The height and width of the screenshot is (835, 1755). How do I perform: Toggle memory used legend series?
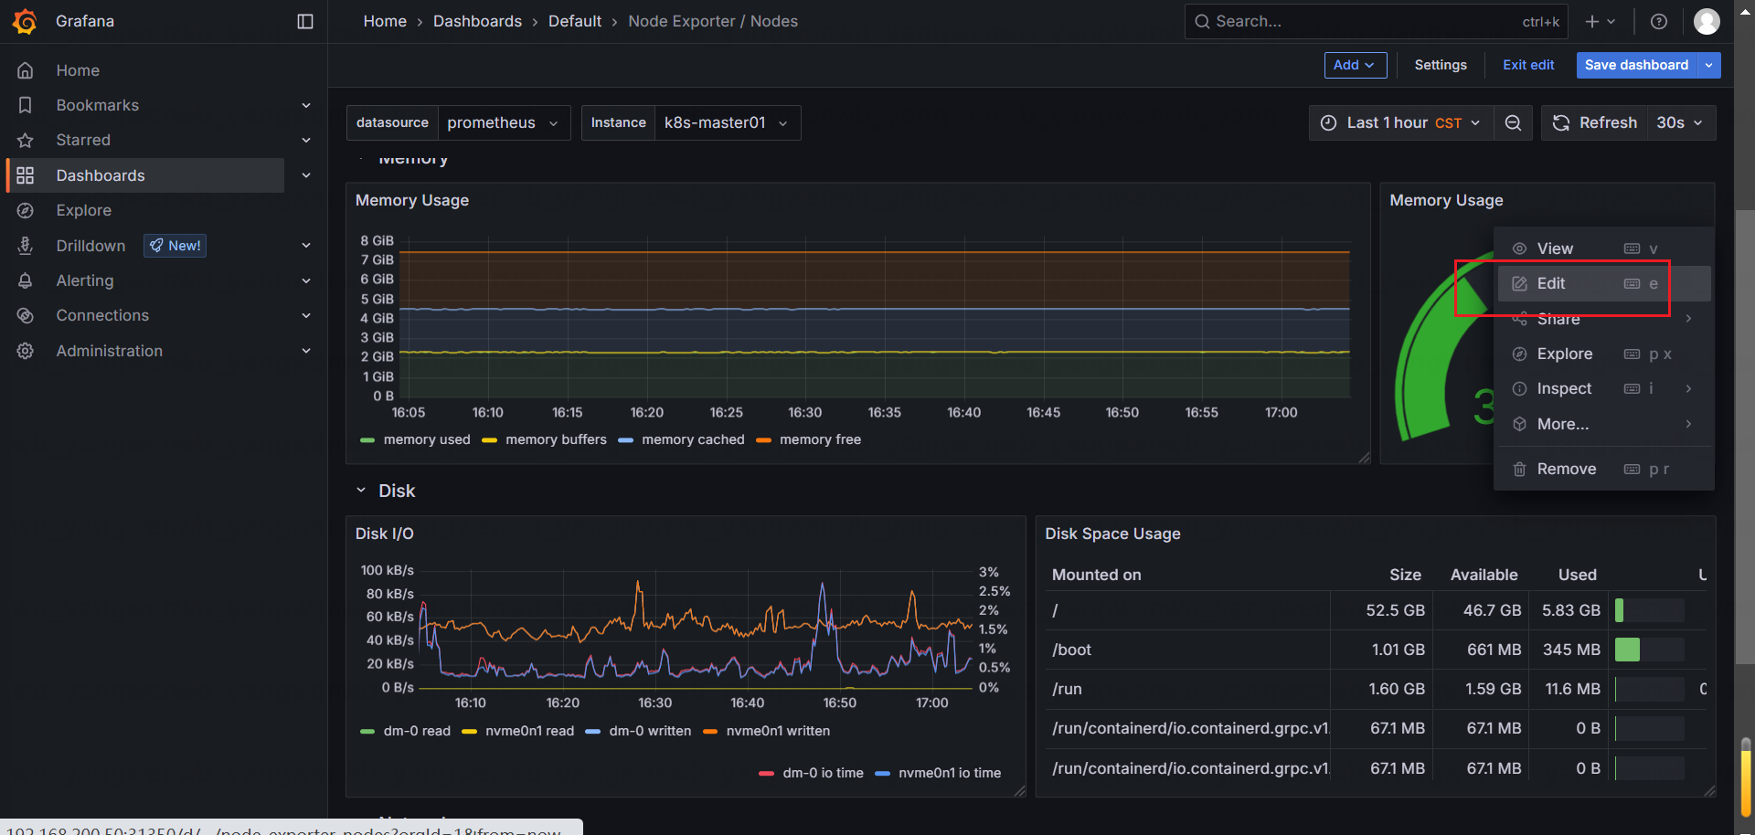click(426, 439)
